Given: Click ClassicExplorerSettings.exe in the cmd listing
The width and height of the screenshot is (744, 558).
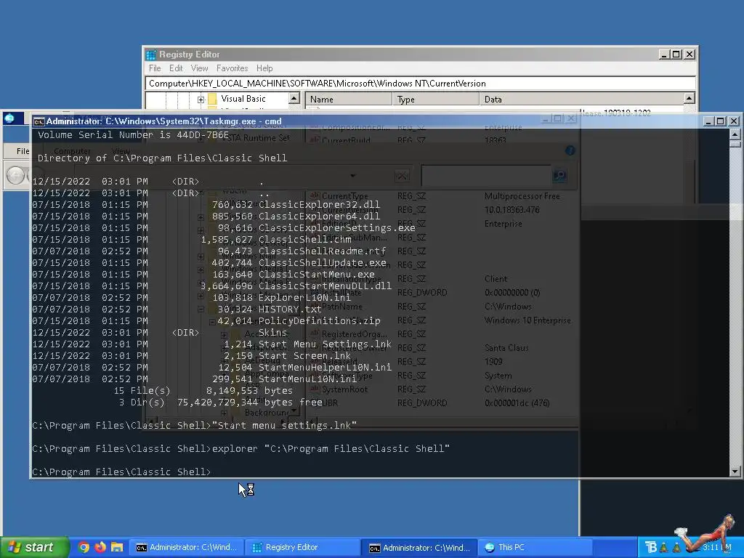Looking at the screenshot, I should click(336, 227).
